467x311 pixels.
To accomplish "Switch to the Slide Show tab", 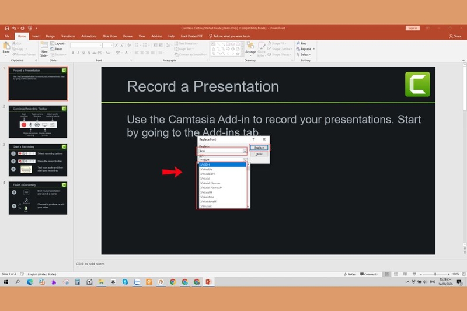I will (110, 36).
